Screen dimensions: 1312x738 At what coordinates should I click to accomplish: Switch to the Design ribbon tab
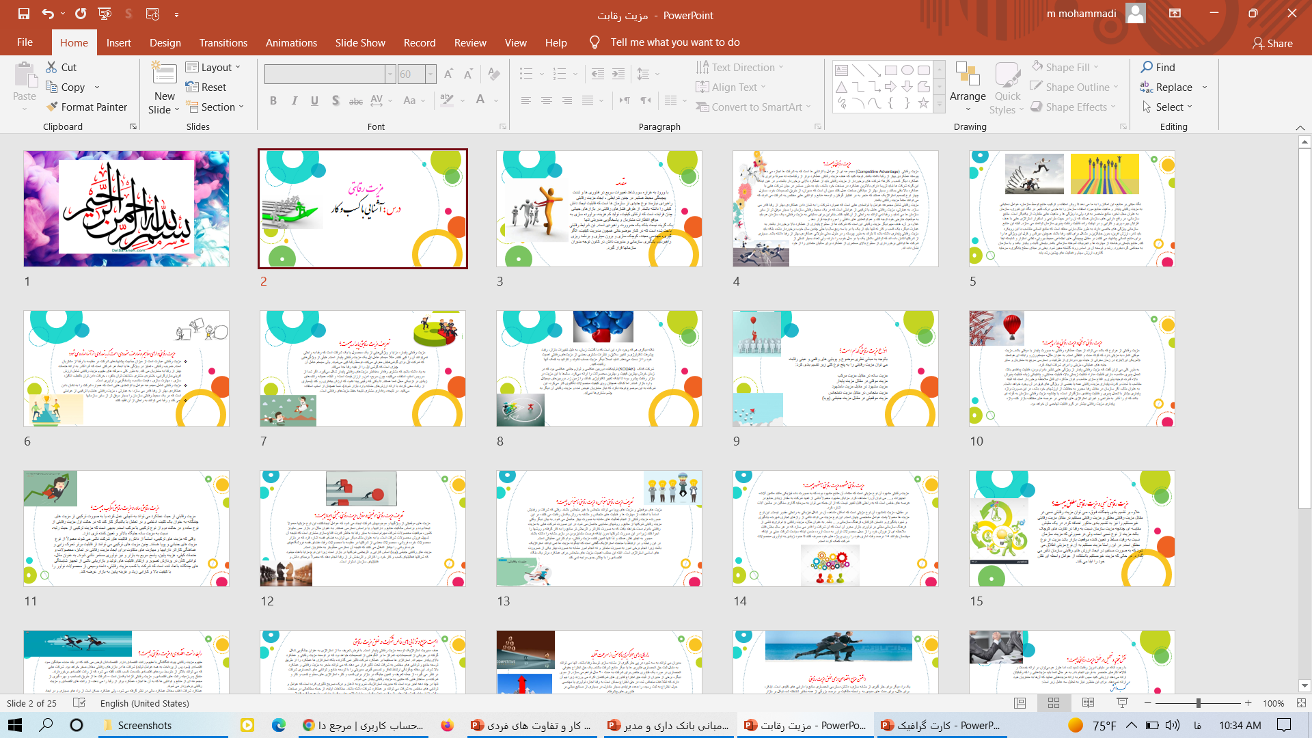[x=165, y=42]
